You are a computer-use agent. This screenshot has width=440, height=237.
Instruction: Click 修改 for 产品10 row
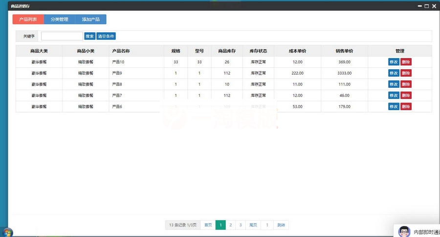pos(394,62)
